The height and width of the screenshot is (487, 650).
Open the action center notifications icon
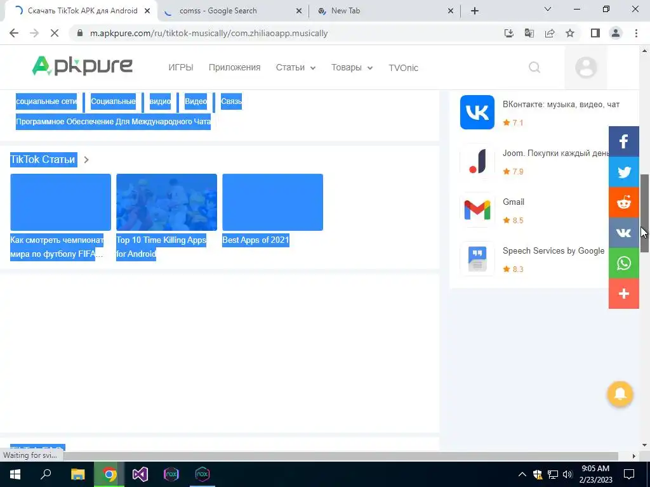pos(629,474)
